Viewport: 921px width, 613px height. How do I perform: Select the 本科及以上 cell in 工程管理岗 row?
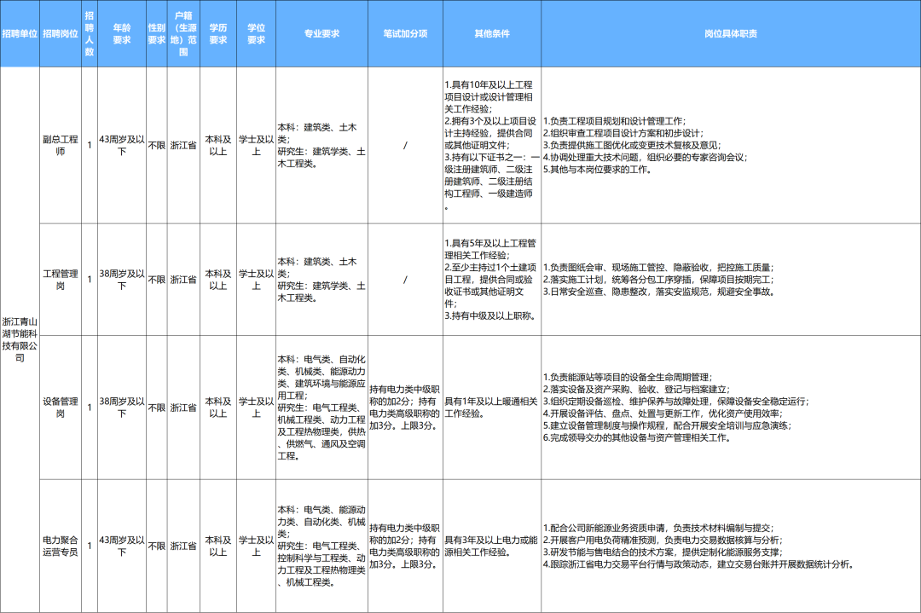pos(218,280)
